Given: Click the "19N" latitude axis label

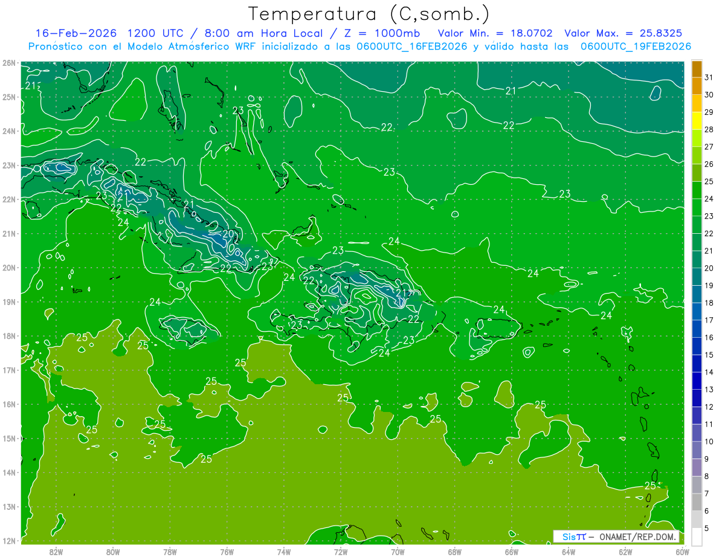Looking at the screenshot, I should click(x=9, y=301).
